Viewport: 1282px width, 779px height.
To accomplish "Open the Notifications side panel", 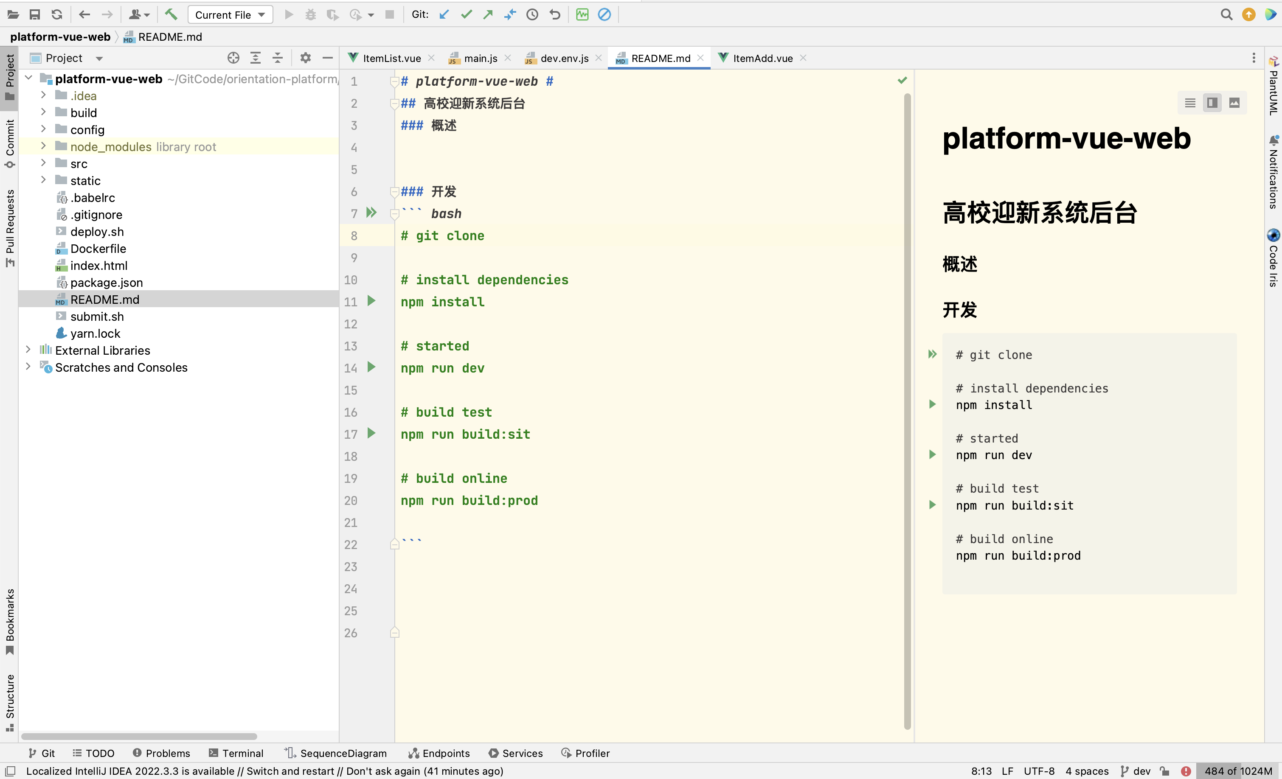I will click(1273, 171).
